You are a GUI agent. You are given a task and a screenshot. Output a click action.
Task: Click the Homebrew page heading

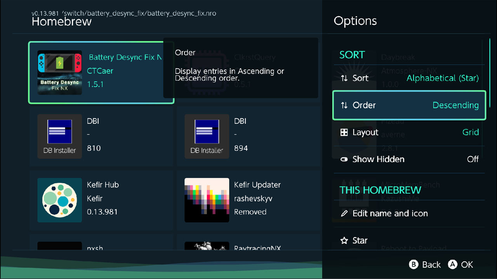coord(62,21)
